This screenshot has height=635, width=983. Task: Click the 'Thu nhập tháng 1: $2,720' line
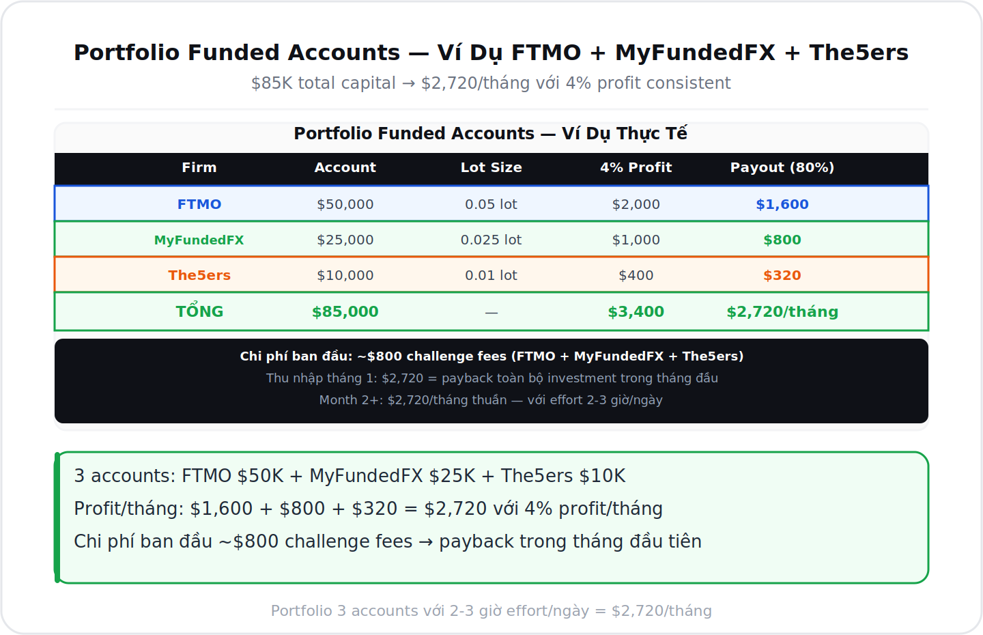[491, 378]
